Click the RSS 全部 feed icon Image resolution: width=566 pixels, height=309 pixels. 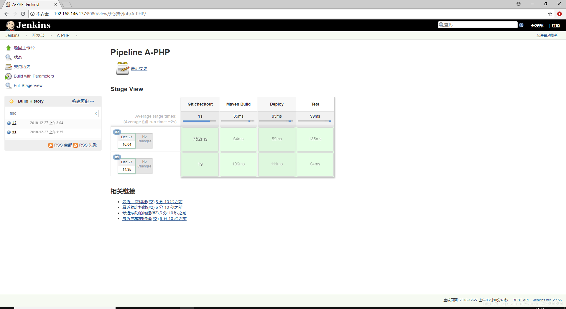(51, 145)
